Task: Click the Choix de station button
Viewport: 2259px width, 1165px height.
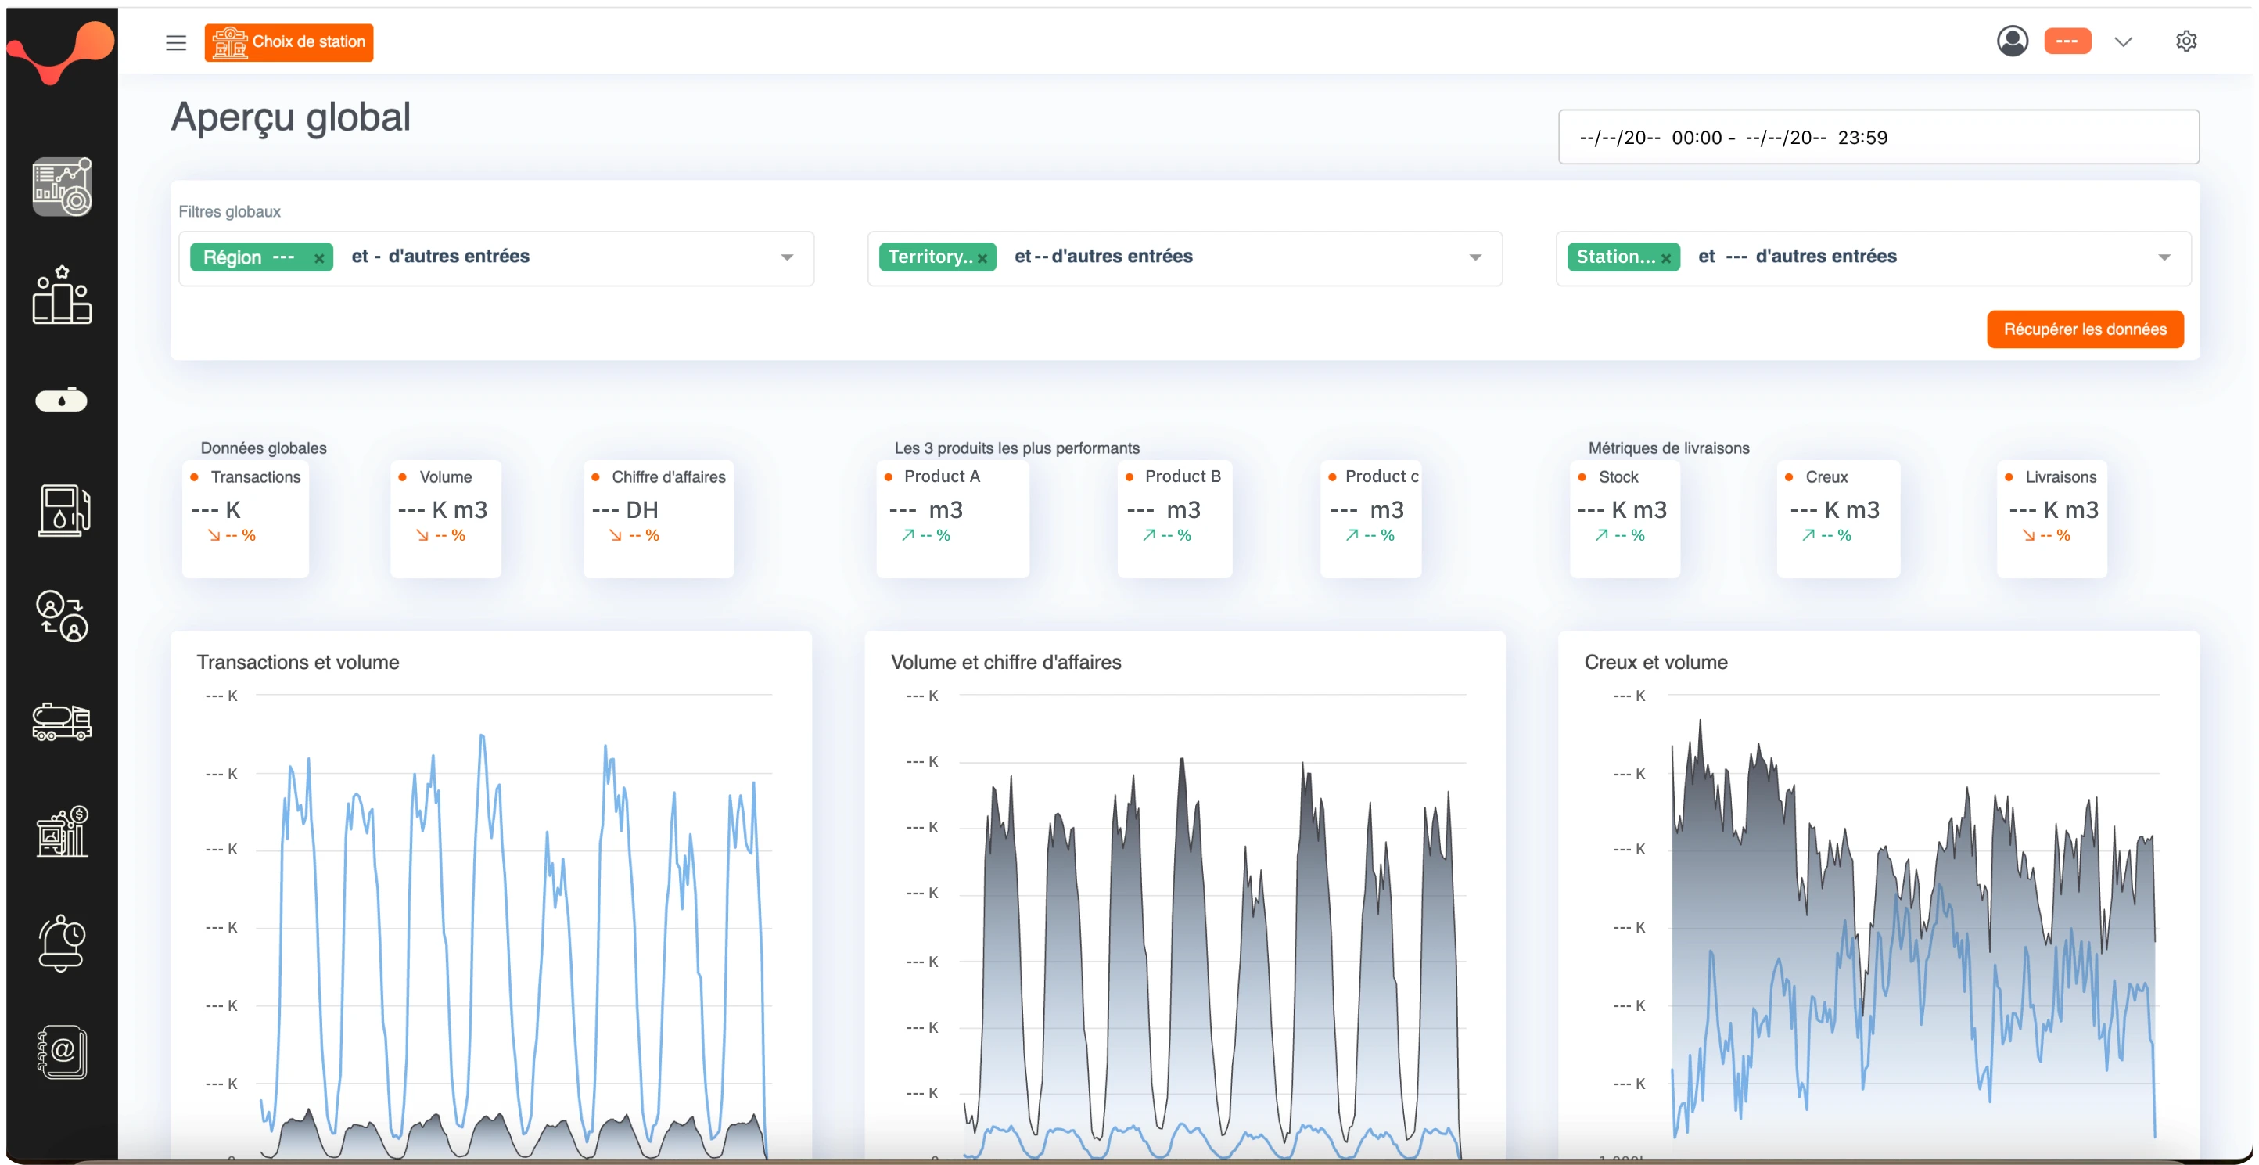Action: 289,42
